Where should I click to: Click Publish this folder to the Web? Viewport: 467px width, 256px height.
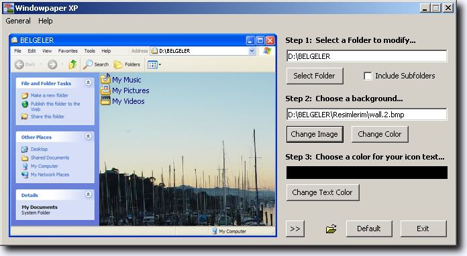coord(56,107)
